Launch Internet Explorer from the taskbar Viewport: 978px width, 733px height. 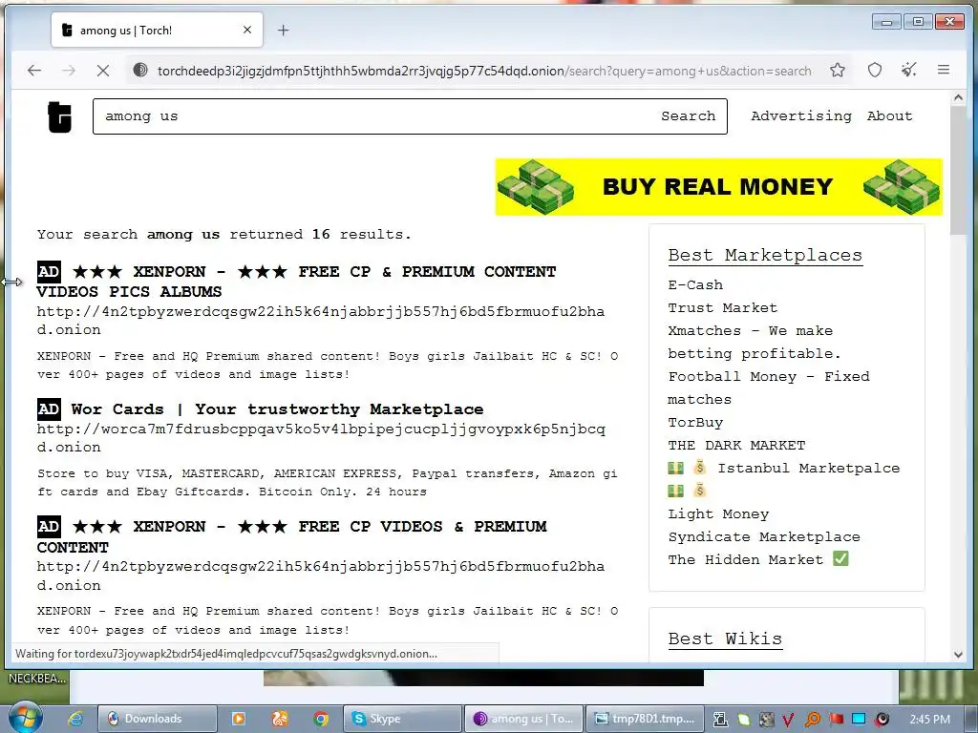click(75, 719)
